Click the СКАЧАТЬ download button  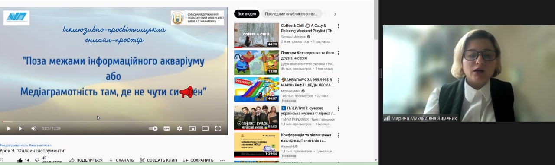click(121, 160)
